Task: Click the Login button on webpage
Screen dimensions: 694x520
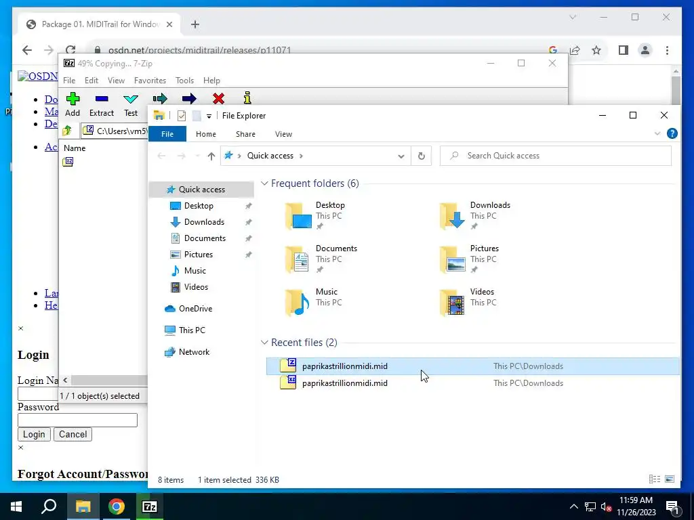Action: click(x=34, y=434)
